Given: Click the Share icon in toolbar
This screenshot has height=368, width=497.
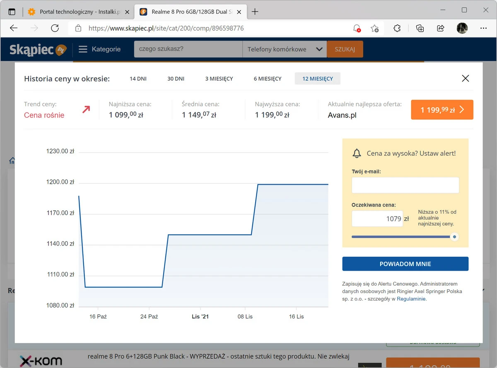Looking at the screenshot, I should point(441,28).
